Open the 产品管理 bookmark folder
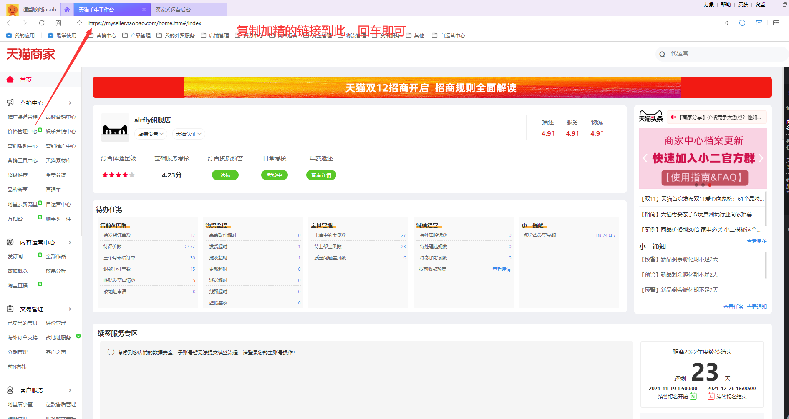This screenshot has width=789, height=419. point(136,35)
